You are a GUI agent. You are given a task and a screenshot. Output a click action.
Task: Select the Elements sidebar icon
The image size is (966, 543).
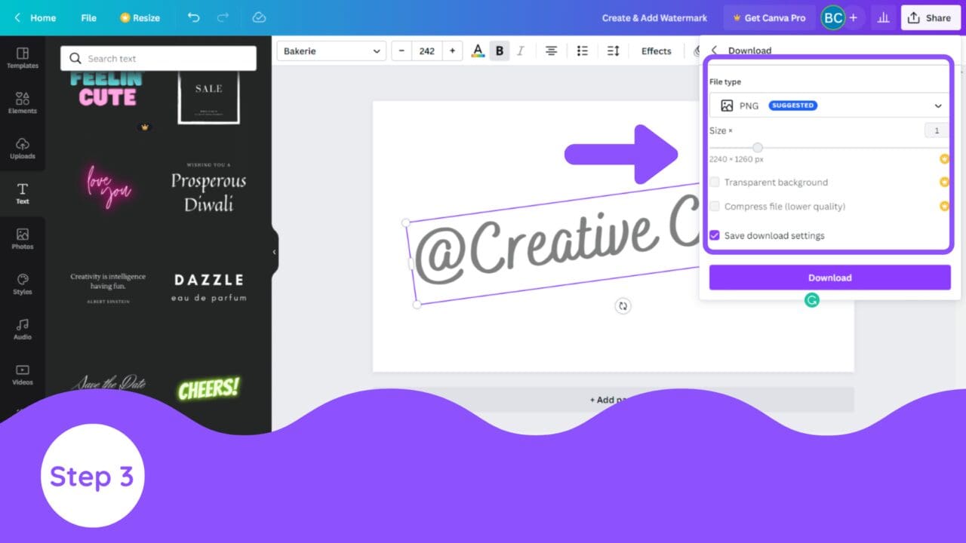[23, 102]
